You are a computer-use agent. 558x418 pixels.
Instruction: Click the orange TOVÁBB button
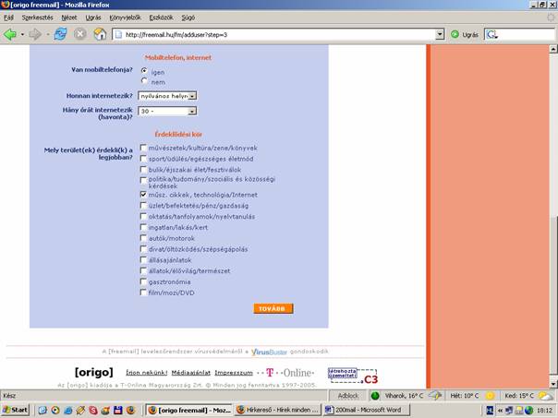(x=273, y=308)
